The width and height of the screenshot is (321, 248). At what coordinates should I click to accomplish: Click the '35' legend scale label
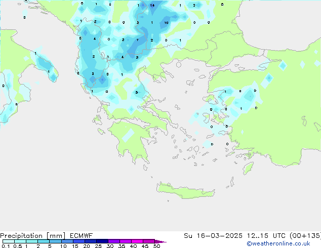122,246
